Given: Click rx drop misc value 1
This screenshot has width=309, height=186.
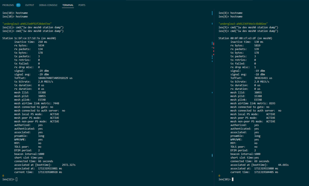Looking at the screenshot, I should (x=255, y=67).
